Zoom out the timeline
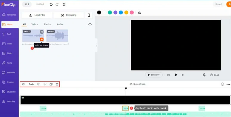Viewport: 231px width, 117px height. click(x=222, y=84)
